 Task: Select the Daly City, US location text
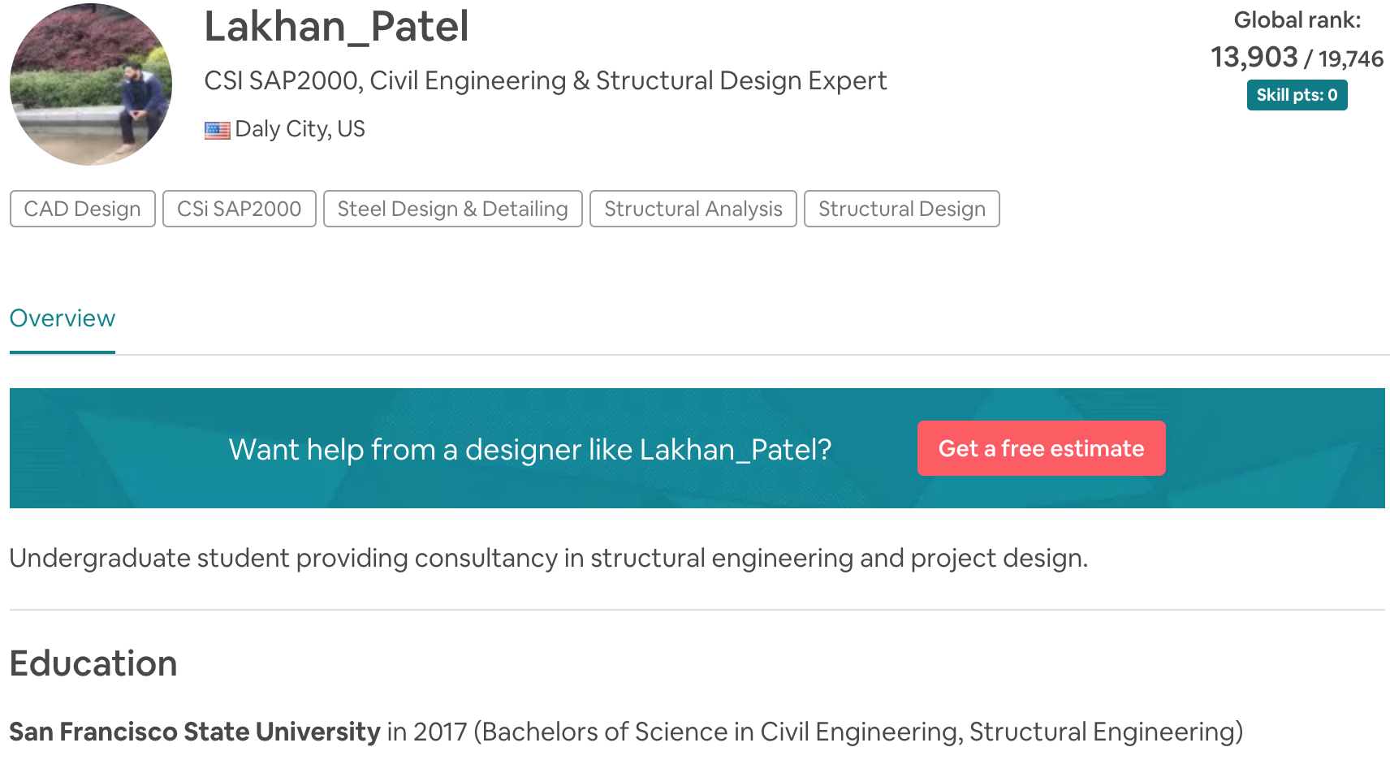click(300, 129)
